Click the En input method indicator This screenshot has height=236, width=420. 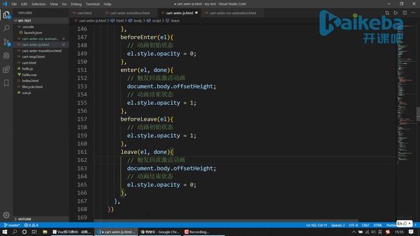tap(404, 224)
